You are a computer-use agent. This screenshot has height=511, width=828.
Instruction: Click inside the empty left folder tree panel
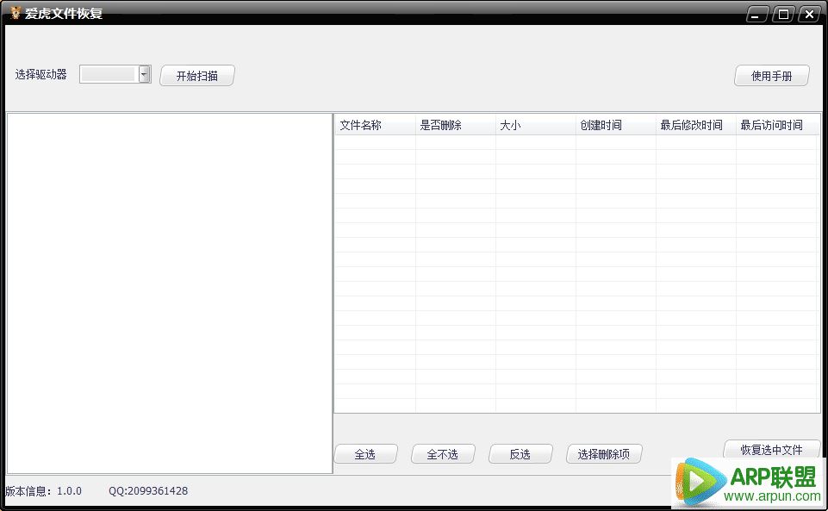pos(169,293)
